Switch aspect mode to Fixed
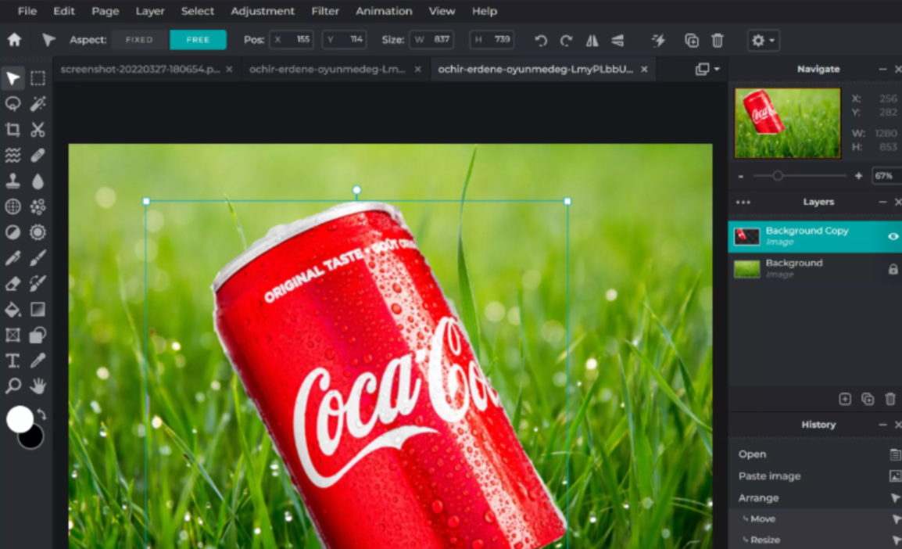The height and width of the screenshot is (549, 902). click(x=138, y=40)
